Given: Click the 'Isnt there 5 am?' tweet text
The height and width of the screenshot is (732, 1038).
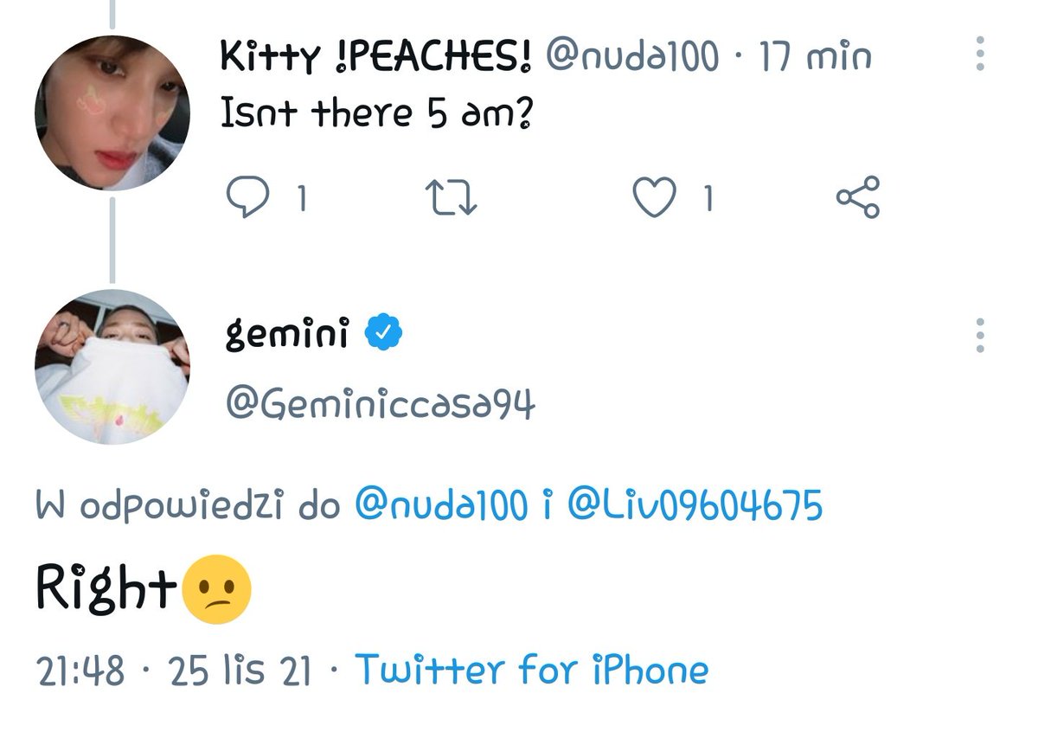Looking at the screenshot, I should coord(376,113).
